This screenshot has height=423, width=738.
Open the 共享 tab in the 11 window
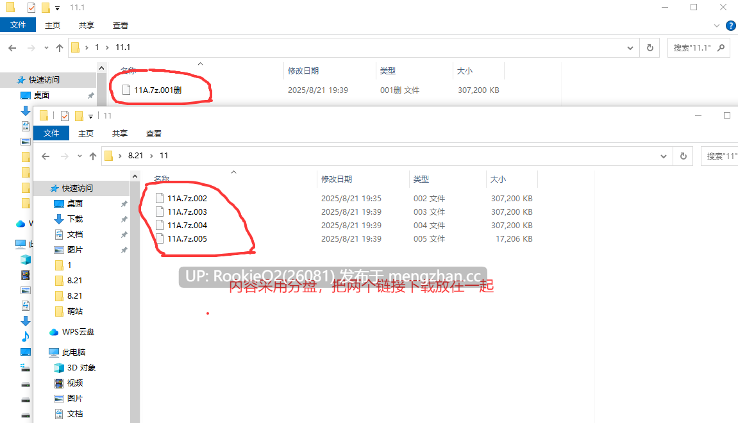119,133
